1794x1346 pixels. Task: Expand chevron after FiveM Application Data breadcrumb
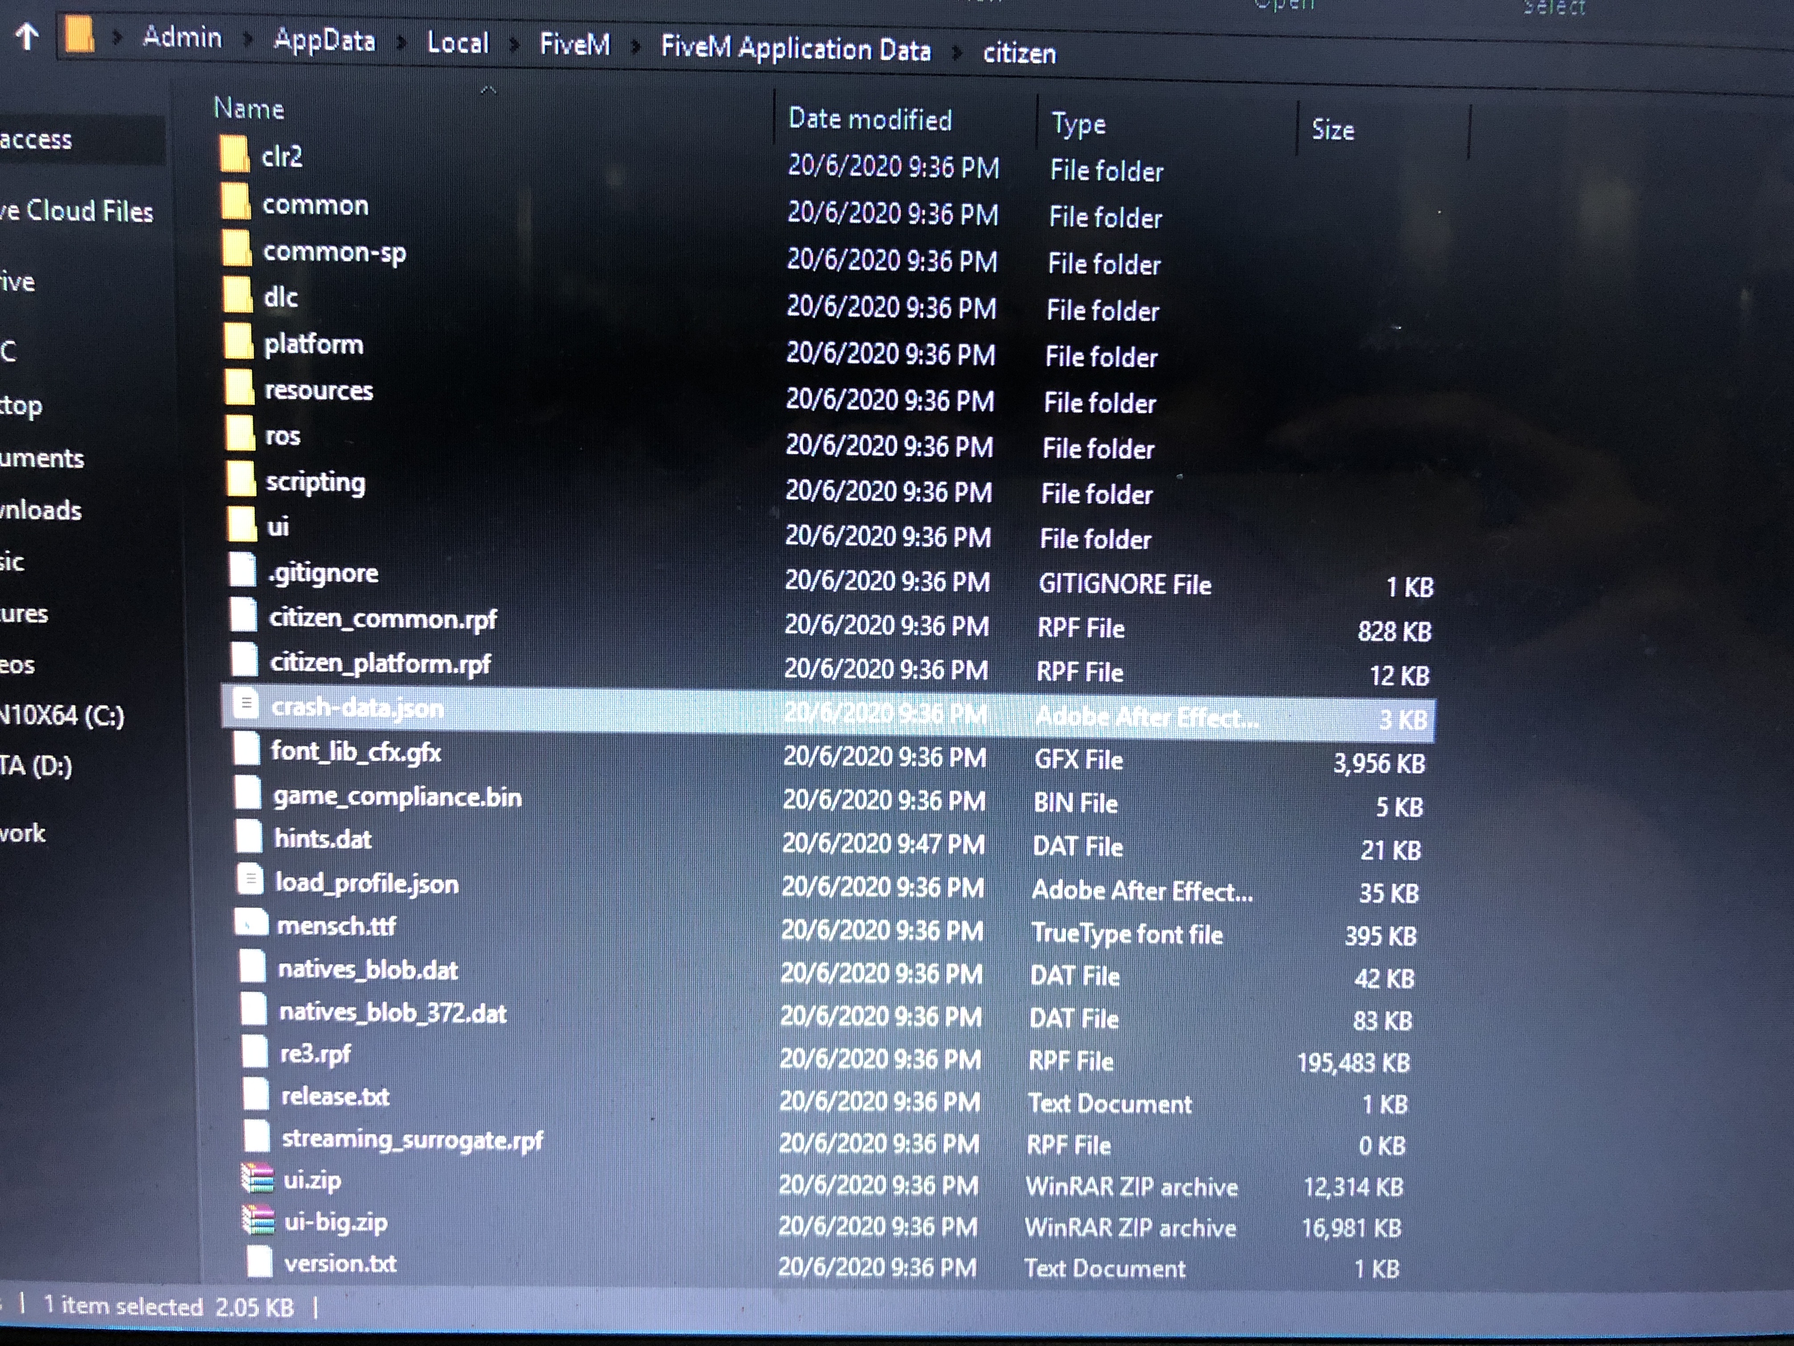pyautogui.click(x=957, y=53)
